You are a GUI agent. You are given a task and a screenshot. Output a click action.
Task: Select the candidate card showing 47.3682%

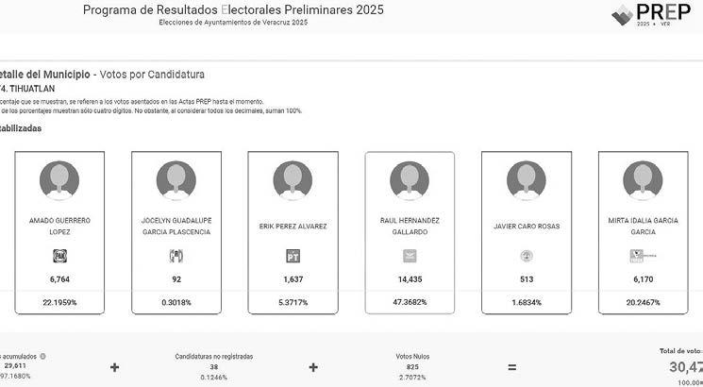coord(410,232)
